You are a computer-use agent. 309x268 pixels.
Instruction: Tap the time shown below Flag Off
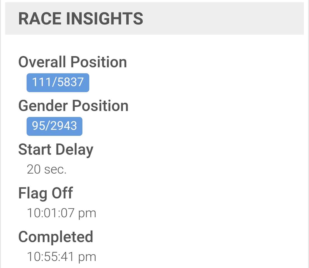pos(62,213)
